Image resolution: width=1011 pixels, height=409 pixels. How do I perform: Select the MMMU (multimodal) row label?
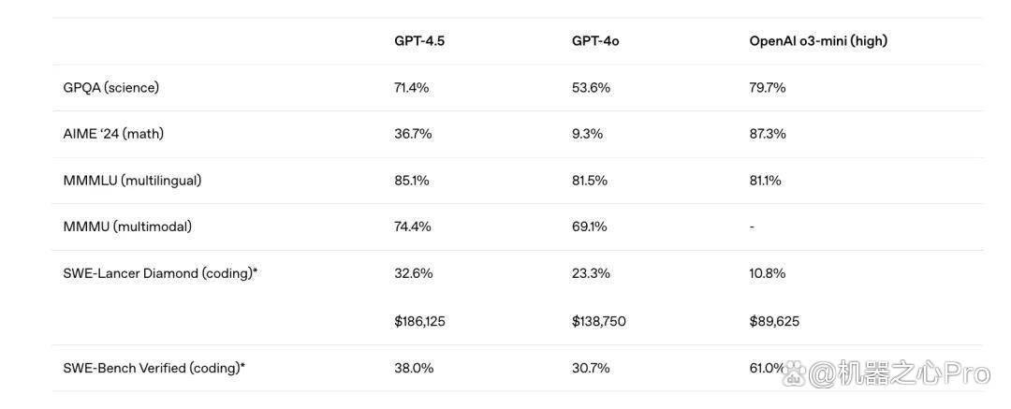click(127, 227)
